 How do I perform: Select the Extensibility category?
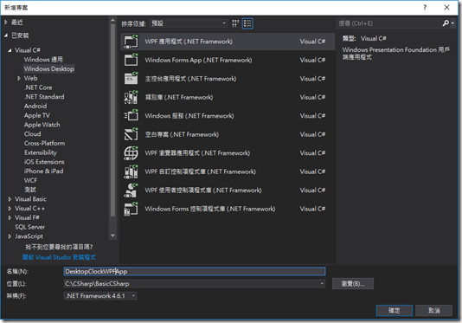pos(41,152)
